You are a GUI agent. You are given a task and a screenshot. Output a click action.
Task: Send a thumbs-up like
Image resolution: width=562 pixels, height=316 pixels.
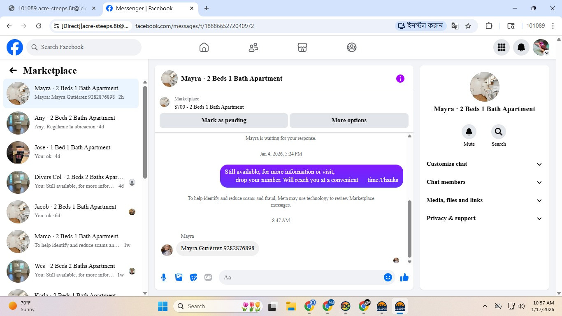pos(404,277)
